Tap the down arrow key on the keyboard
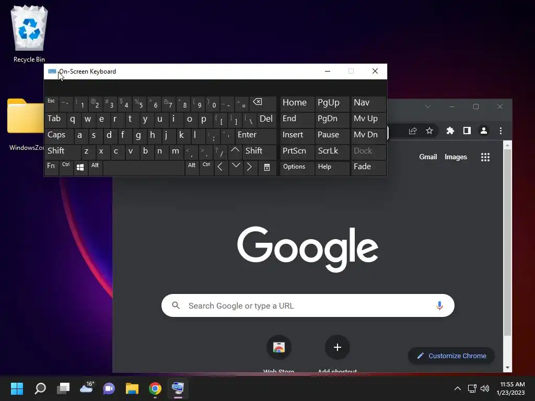Image resolution: width=535 pixels, height=401 pixels. 236,168
